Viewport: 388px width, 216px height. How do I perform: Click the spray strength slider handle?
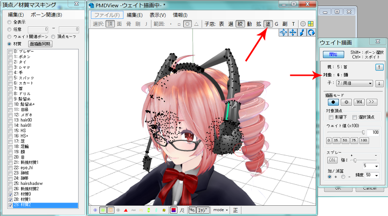[x=355, y=161]
